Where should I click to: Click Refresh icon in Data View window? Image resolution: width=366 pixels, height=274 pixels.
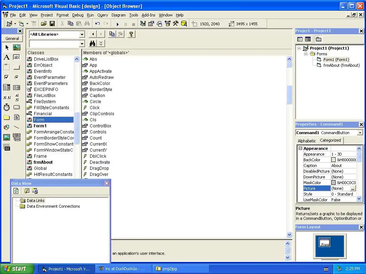[16, 191]
